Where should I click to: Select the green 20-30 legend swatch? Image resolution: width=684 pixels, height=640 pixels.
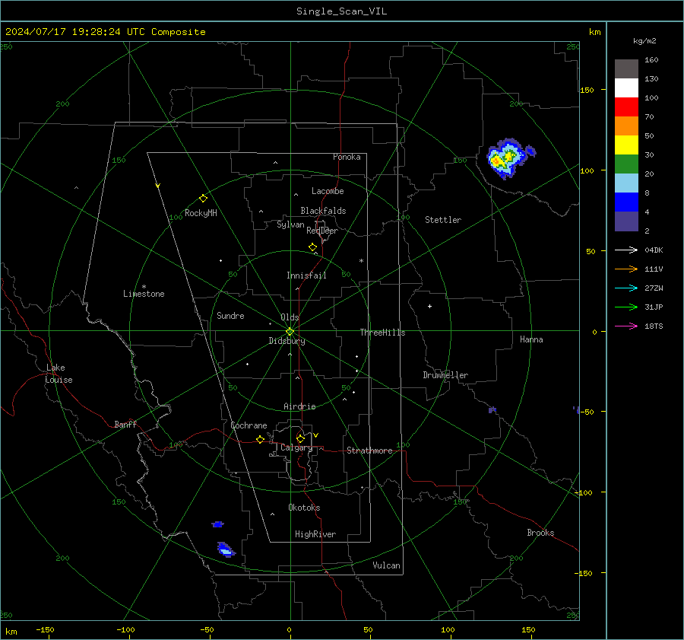point(626,164)
